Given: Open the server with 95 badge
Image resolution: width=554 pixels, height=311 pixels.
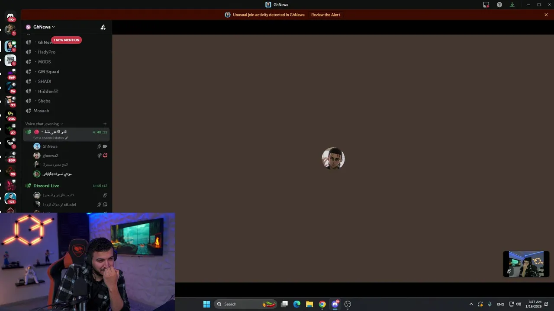Looking at the screenshot, I should click(10, 170).
